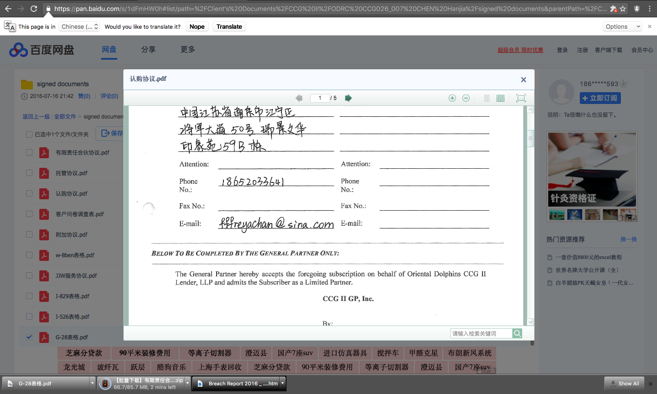Click the PDF keyword search field

pos(481,333)
